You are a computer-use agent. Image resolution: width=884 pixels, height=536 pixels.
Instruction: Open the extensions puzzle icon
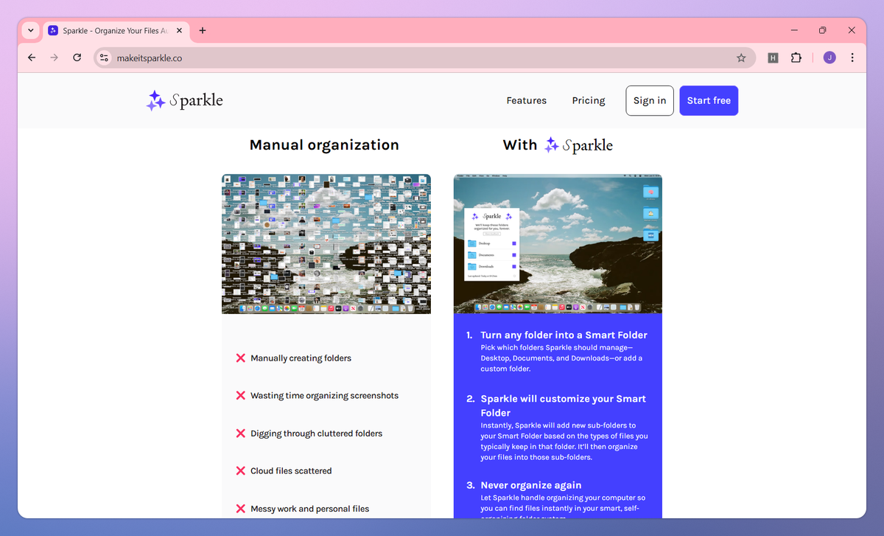point(796,58)
